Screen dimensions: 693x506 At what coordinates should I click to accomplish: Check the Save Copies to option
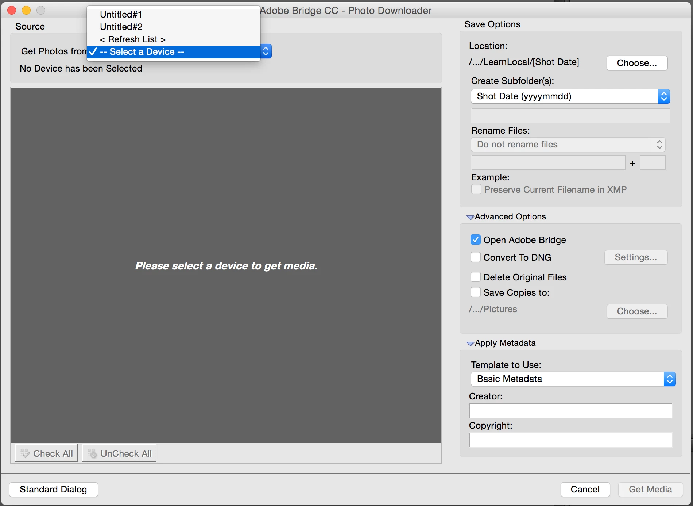(x=476, y=292)
